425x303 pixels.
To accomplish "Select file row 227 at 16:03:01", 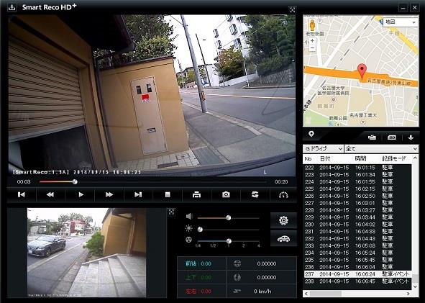I will [357, 203].
